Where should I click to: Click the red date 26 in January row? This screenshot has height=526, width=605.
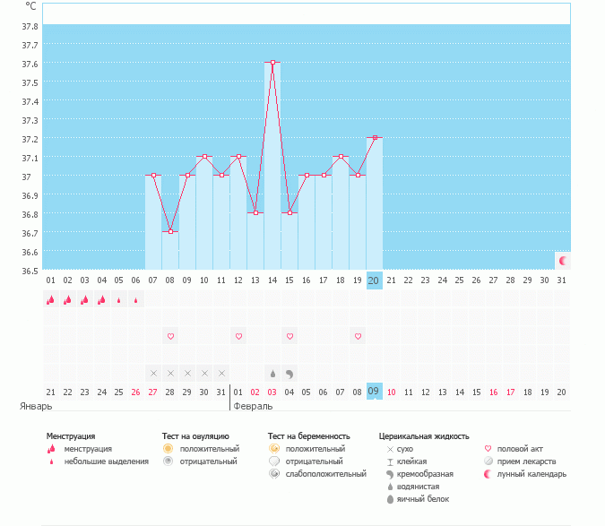(x=136, y=392)
